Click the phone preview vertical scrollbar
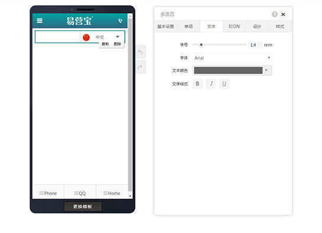The image size is (322, 233). 130,105
